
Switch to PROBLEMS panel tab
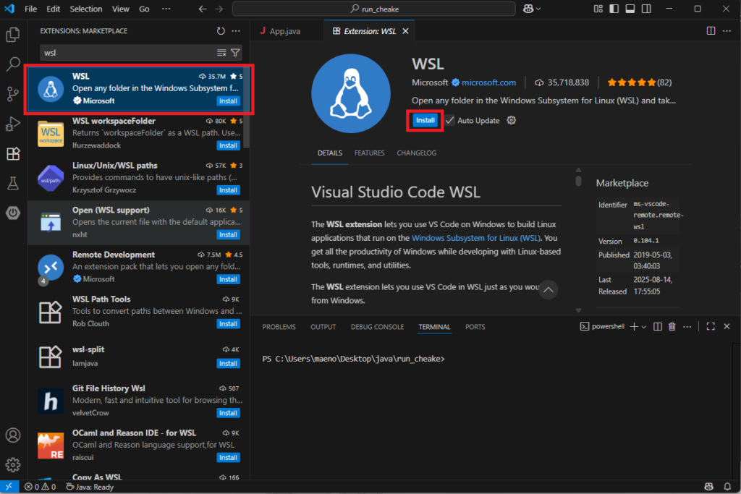tap(279, 327)
